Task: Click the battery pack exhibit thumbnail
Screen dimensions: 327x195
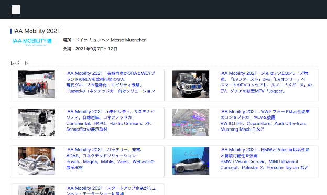Action: [x=37, y=122]
